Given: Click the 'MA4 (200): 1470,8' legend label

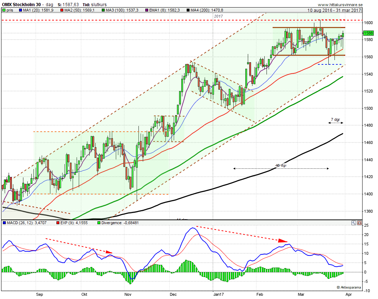Looking at the screenshot, I should point(207,10).
